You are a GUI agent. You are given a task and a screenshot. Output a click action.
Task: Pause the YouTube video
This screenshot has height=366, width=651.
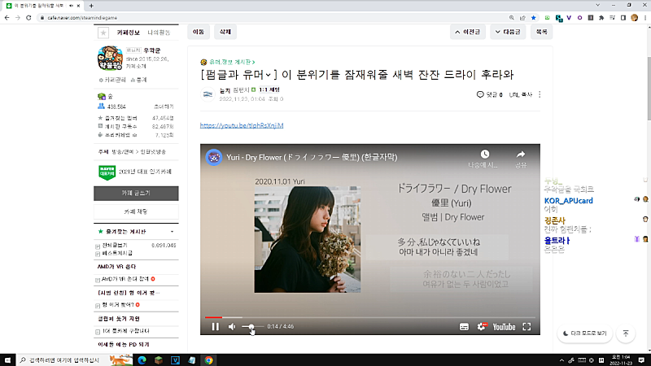point(216,327)
